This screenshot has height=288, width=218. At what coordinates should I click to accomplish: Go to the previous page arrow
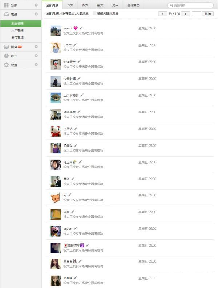click(163, 14)
